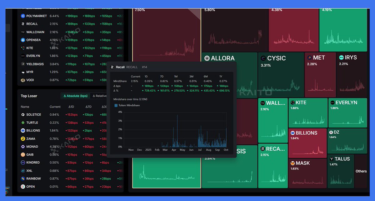The height and width of the screenshot is (201, 375).
Task: Click KINDRED's 93bps loss value
Action: tap(71, 163)
